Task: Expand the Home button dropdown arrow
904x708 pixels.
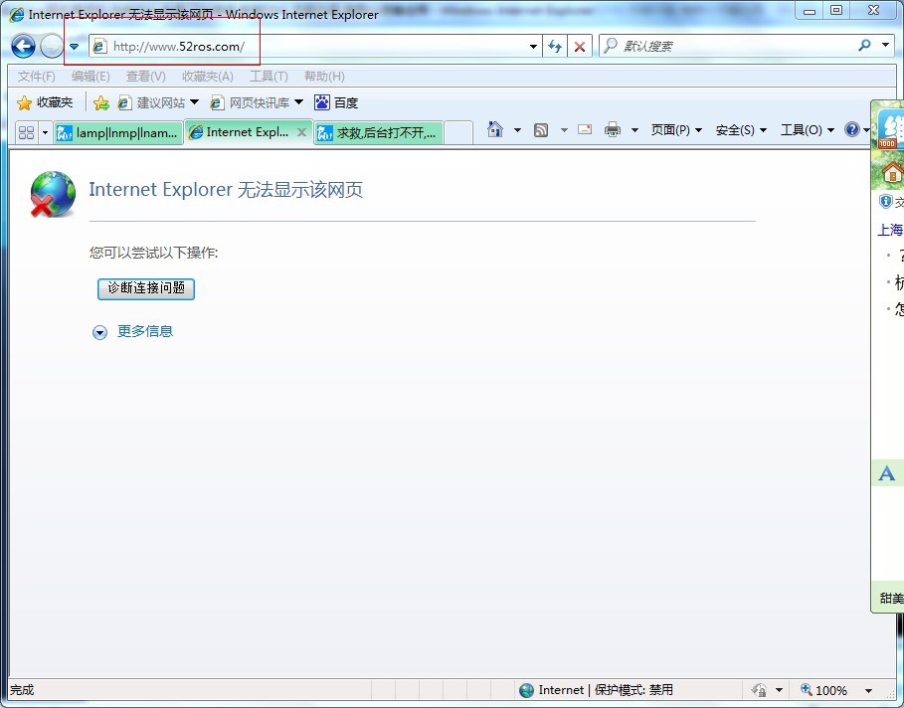Action: click(517, 130)
